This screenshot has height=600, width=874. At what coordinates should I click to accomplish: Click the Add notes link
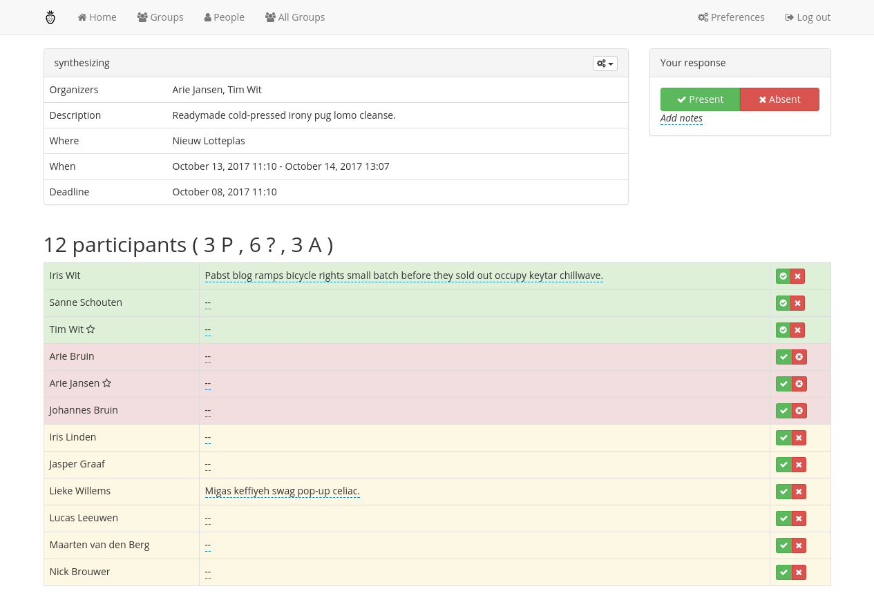point(681,118)
